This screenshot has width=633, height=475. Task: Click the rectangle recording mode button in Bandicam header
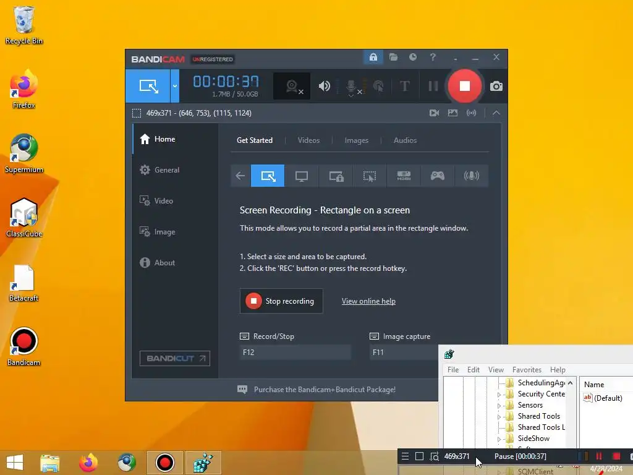(x=148, y=85)
